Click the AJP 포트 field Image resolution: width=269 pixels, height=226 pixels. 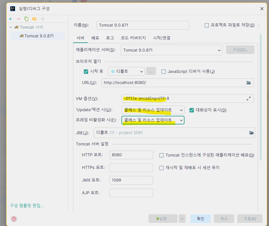131,193
